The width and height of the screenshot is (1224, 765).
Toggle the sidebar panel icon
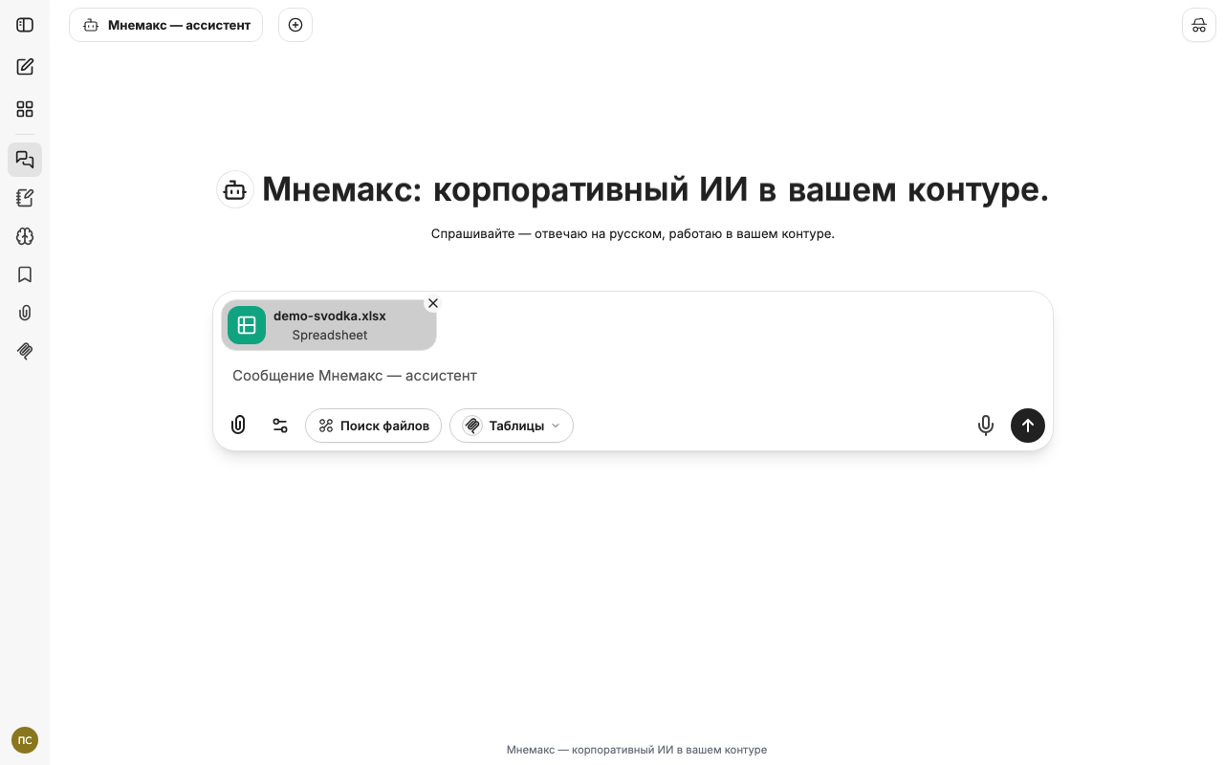[x=25, y=25]
